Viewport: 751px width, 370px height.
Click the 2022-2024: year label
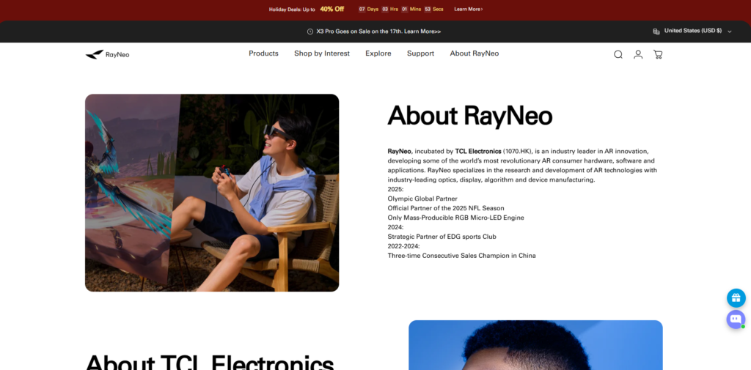(404, 246)
